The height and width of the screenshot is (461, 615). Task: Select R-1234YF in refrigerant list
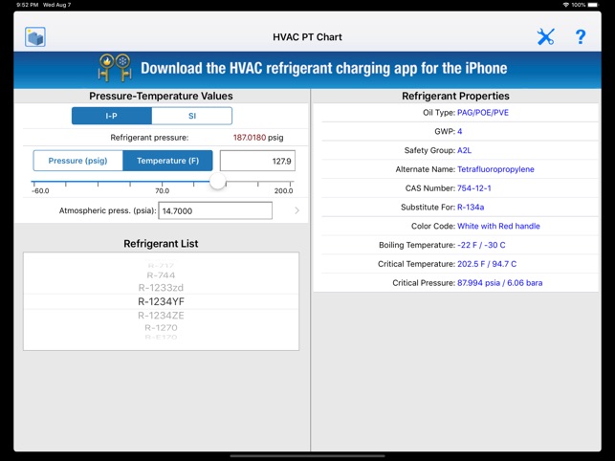tap(161, 301)
